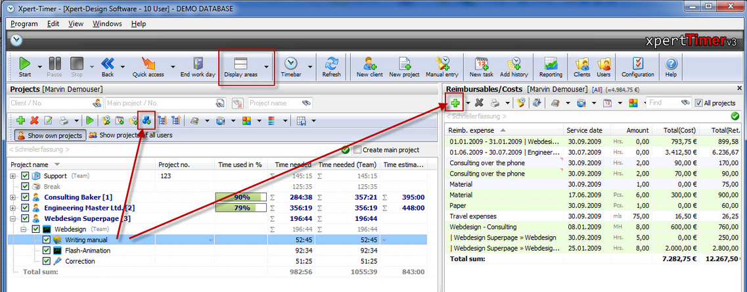Open Program menu
Viewport: 747px width, 292px height.
(24, 24)
